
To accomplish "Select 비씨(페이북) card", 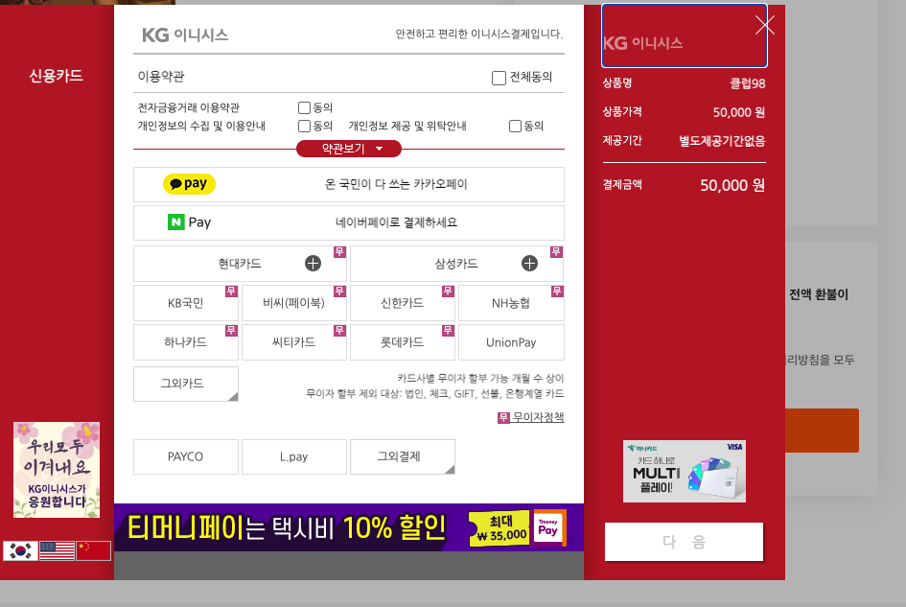I will click(293, 303).
